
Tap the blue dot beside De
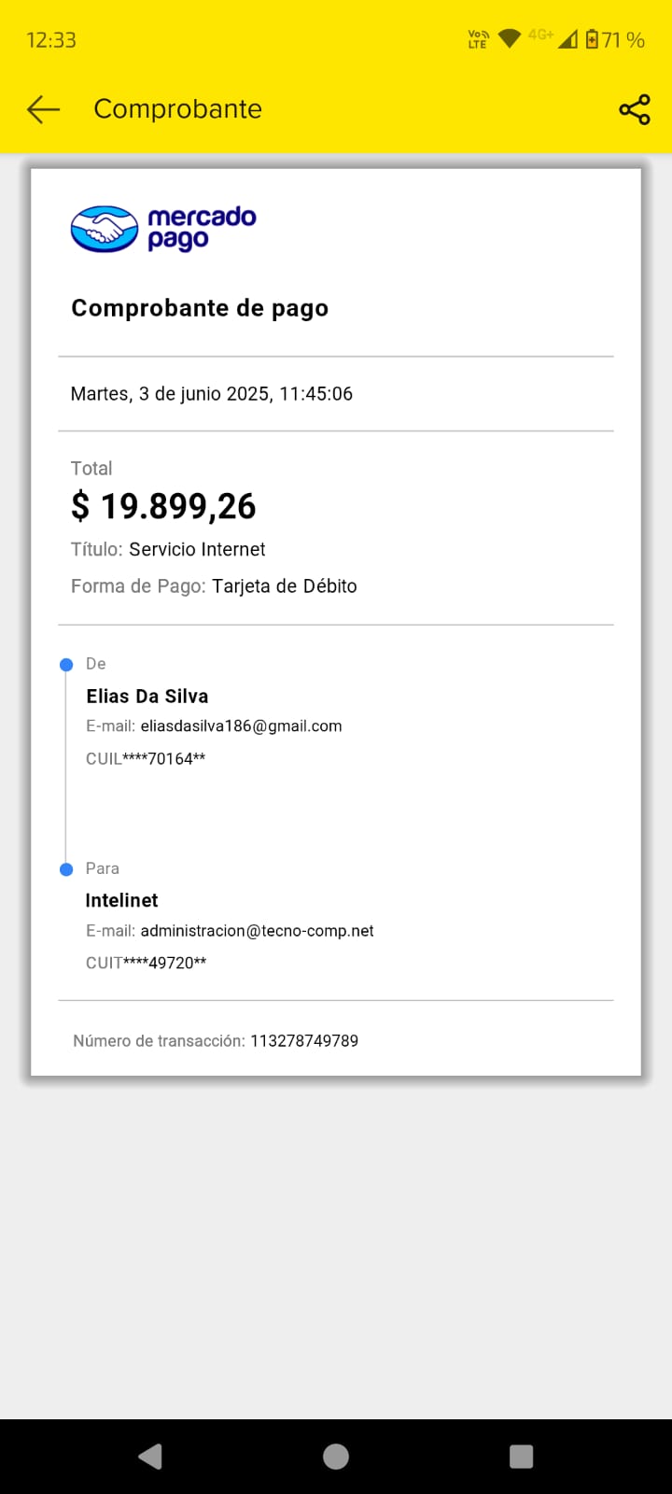[x=66, y=665]
